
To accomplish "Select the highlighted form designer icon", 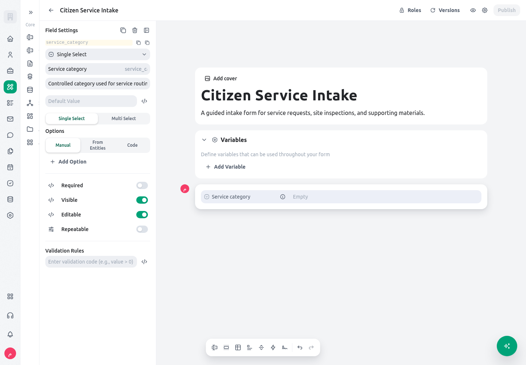I will click(10, 87).
